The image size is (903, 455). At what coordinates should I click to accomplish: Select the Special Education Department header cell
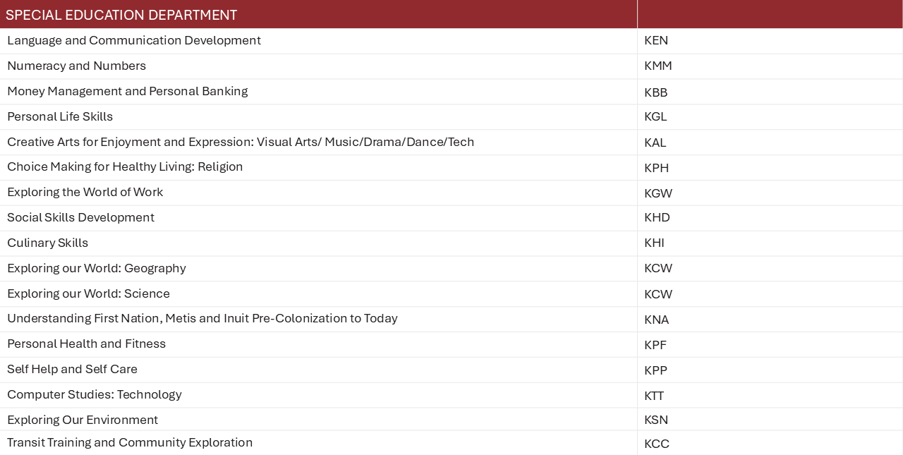(318, 14)
